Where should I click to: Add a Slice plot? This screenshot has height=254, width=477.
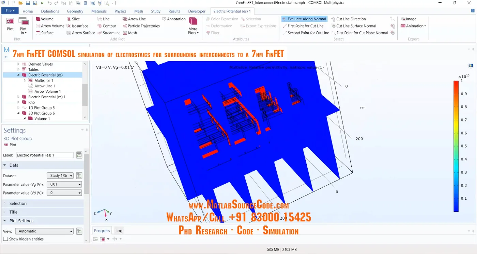(x=73, y=19)
